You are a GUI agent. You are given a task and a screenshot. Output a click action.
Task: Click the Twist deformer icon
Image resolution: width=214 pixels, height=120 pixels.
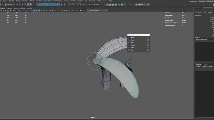tap(129, 47)
